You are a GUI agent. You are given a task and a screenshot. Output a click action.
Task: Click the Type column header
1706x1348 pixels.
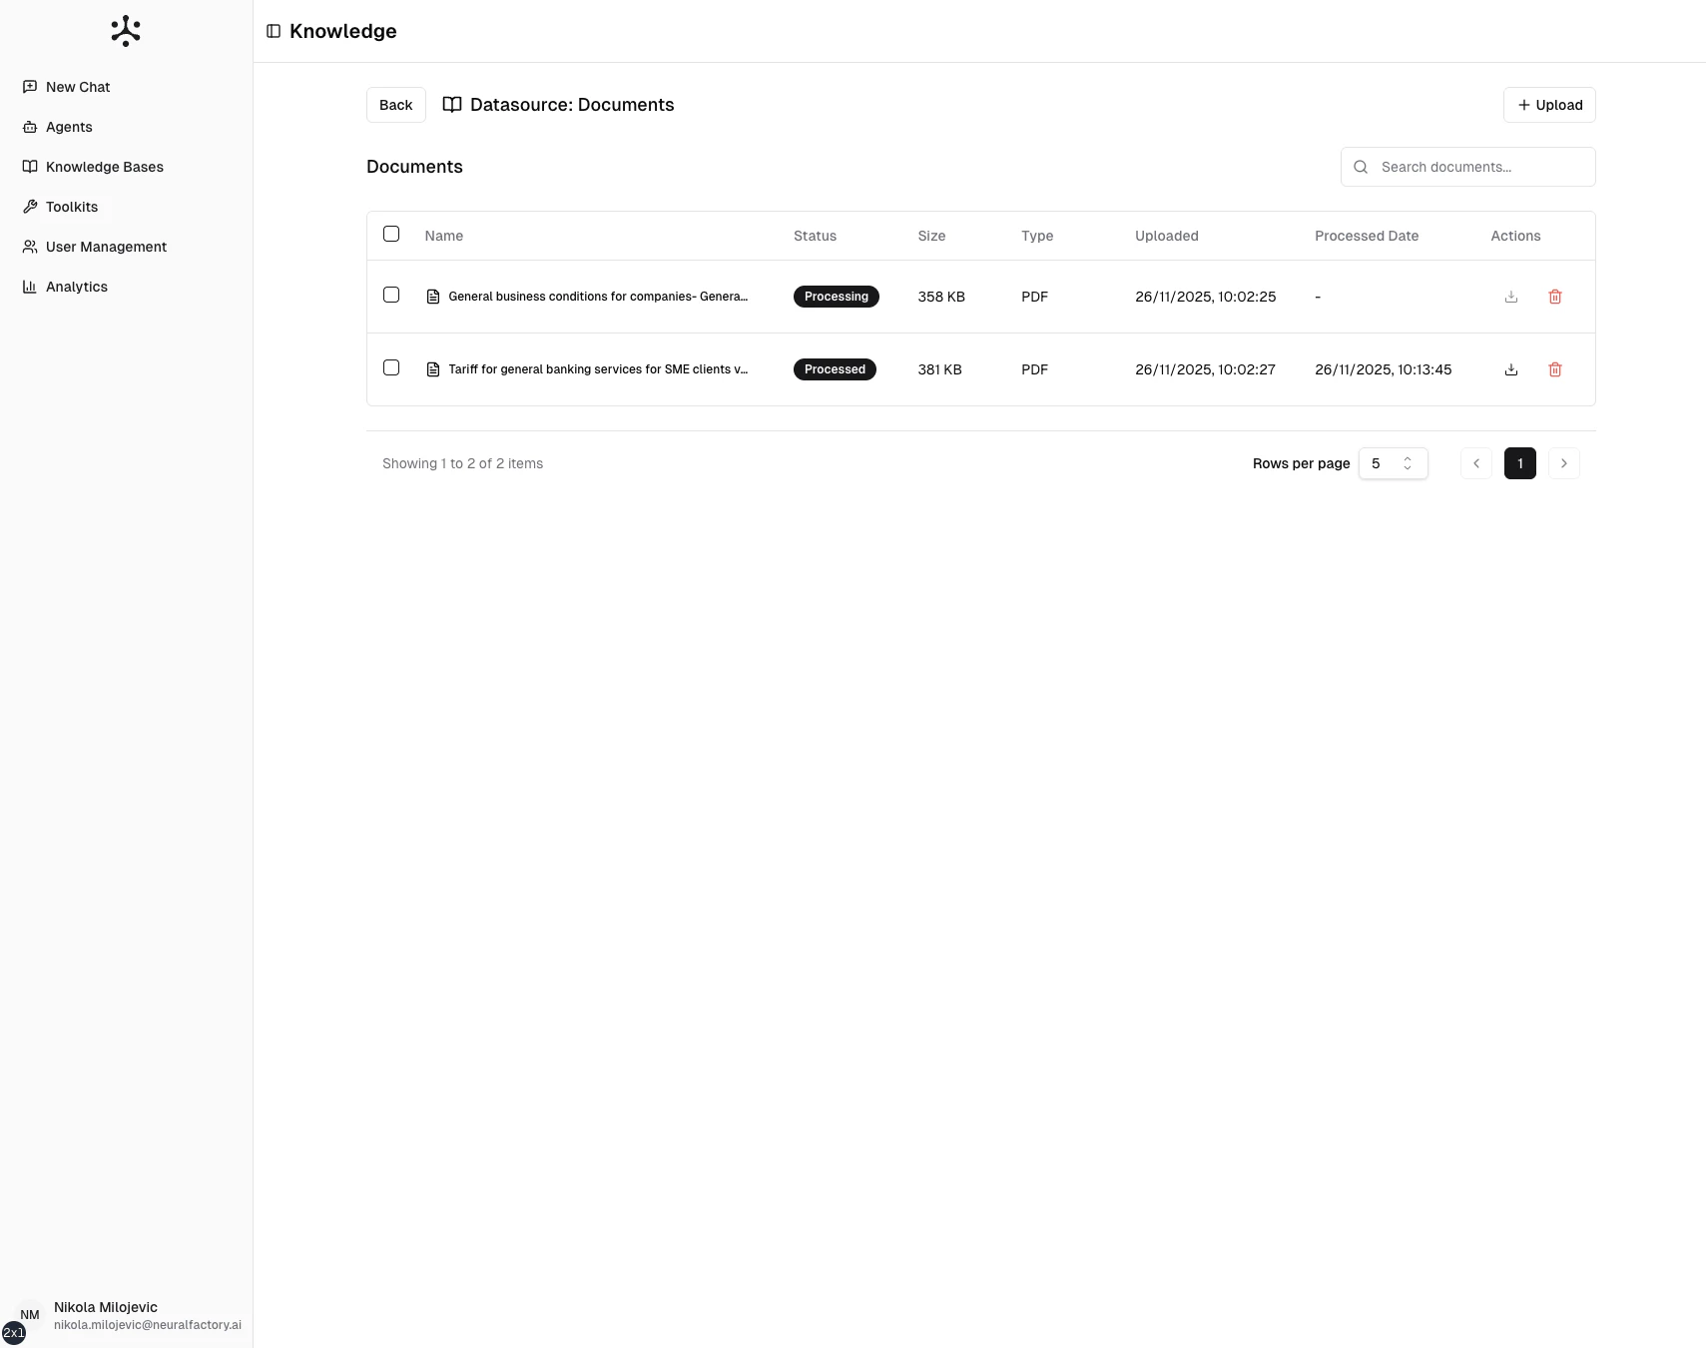1037,236
